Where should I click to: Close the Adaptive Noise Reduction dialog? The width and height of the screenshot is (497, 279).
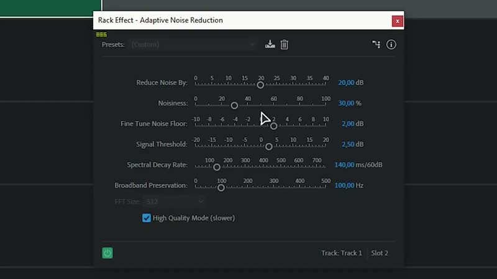pos(398,20)
